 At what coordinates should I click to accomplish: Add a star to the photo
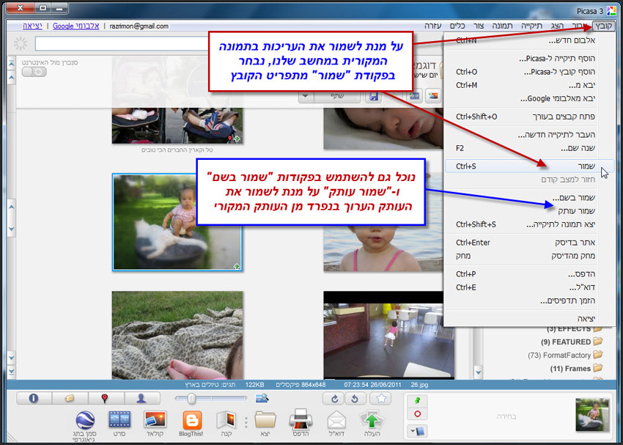(380, 399)
